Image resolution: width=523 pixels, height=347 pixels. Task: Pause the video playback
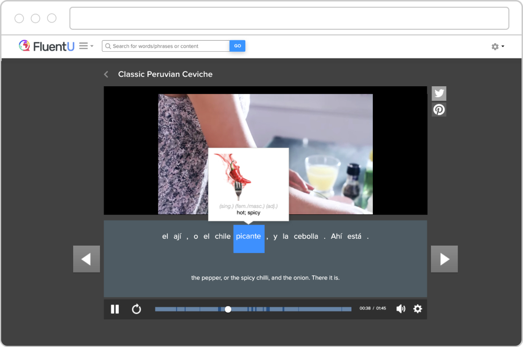coord(115,309)
